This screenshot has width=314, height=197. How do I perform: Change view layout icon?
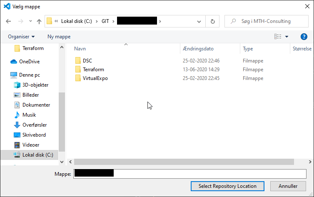[x=277, y=36]
